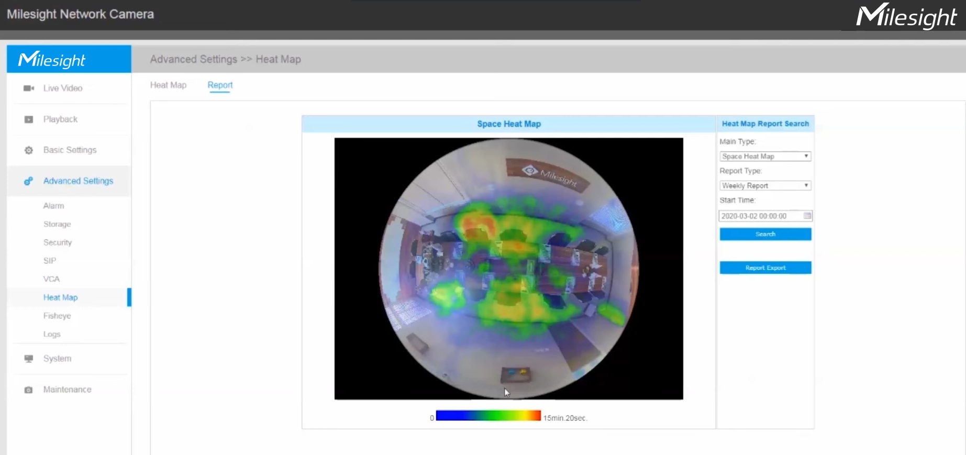Select VCA in the sidebar

pyautogui.click(x=51, y=279)
